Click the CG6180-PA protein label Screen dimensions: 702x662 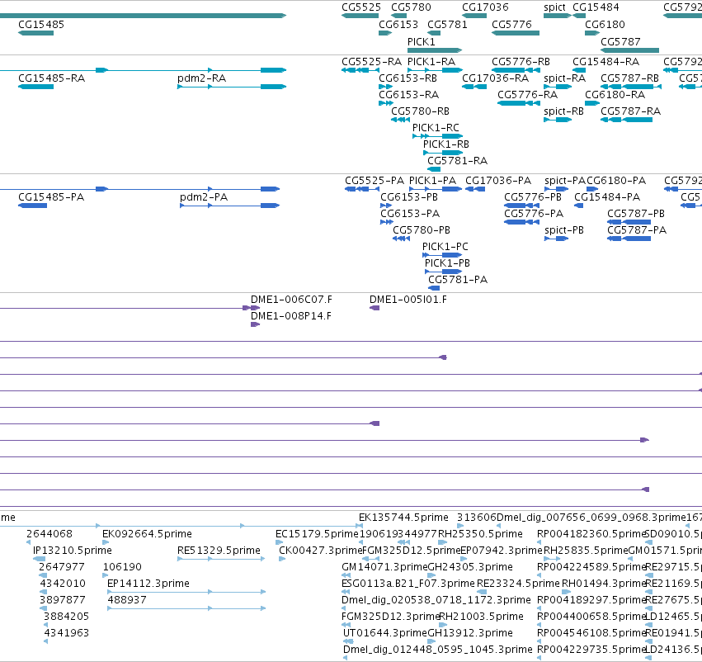(x=616, y=181)
